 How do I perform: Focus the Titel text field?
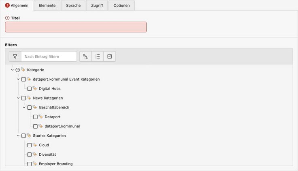tap(76, 27)
